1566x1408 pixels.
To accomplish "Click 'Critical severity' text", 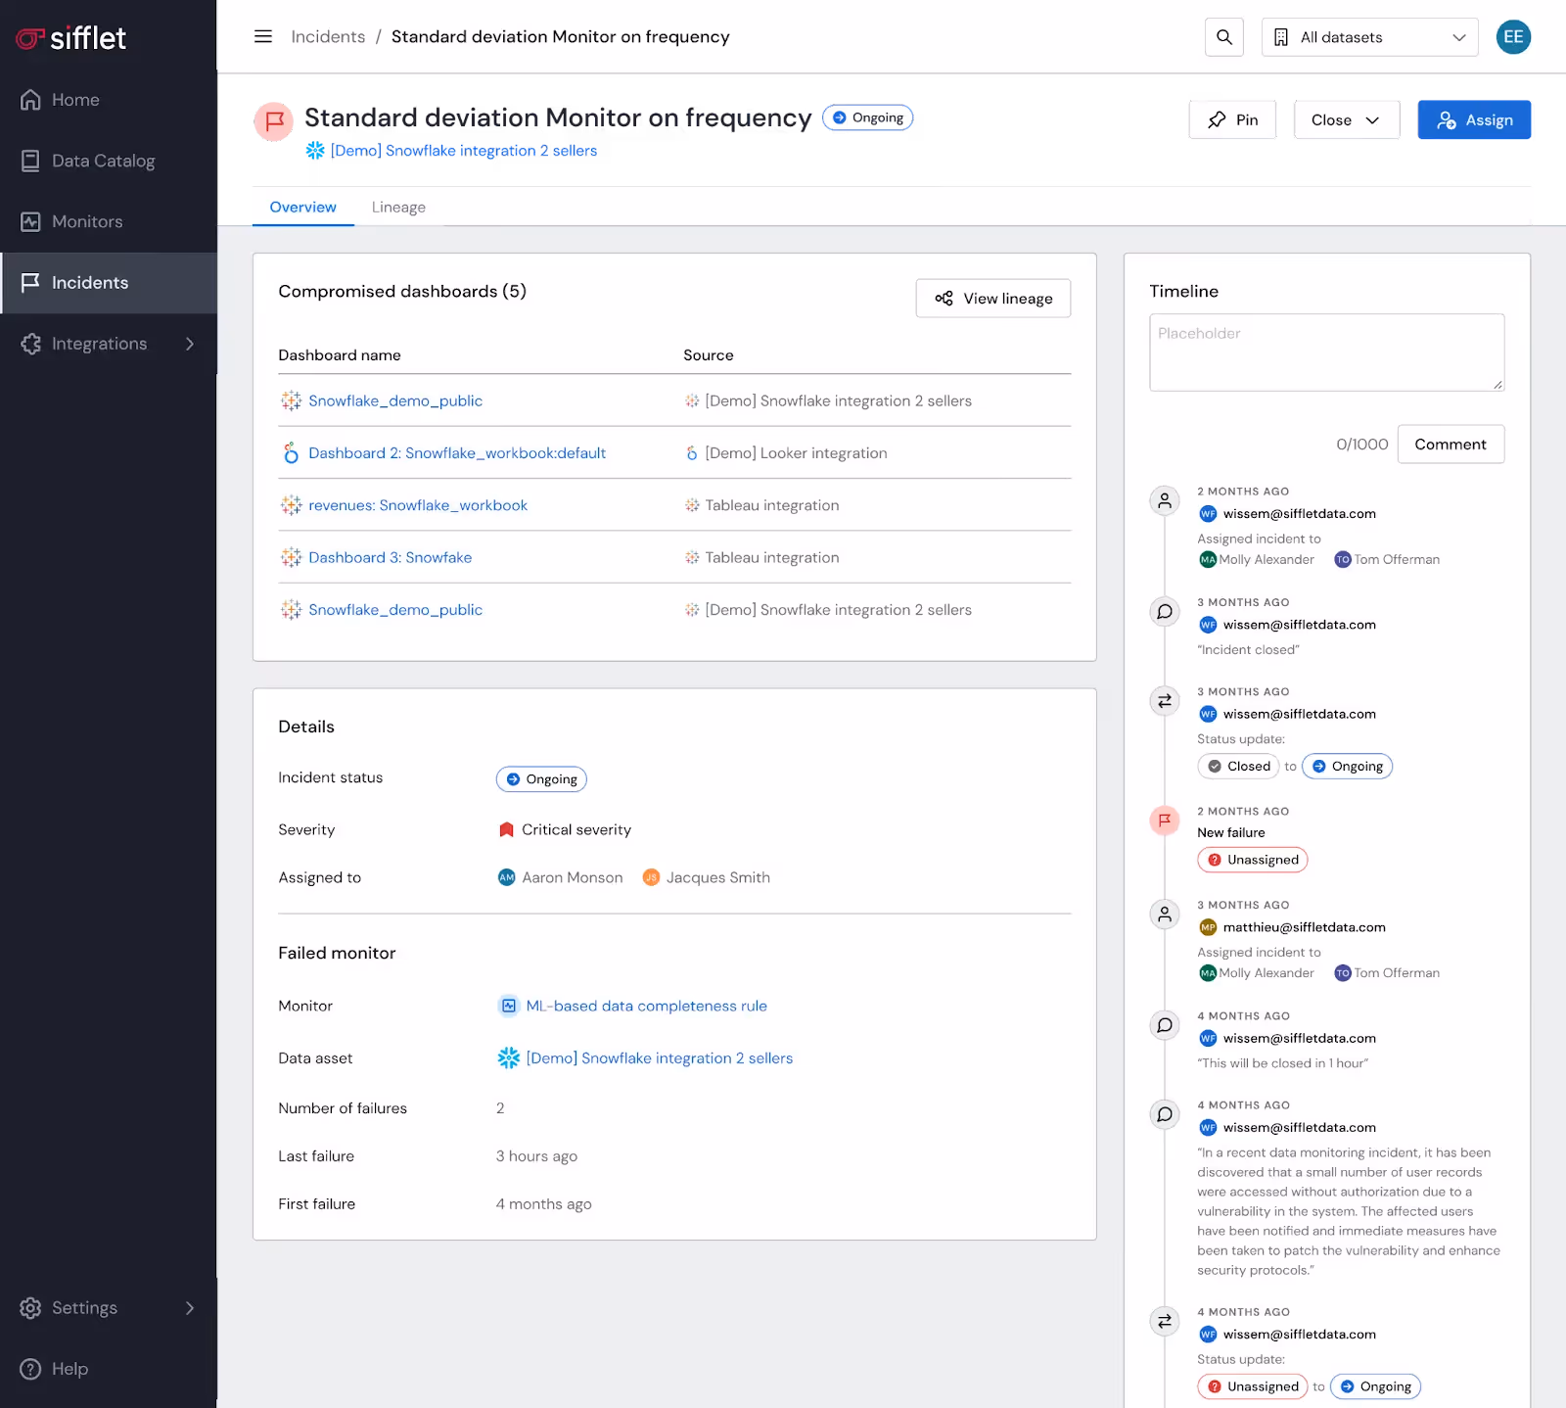I will tap(576, 829).
